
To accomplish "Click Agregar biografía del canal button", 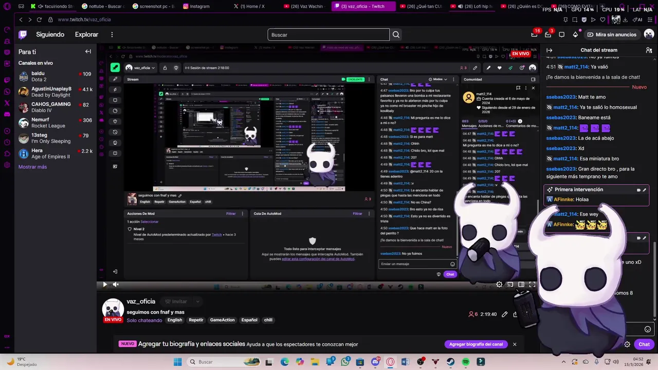I will pos(476,344).
